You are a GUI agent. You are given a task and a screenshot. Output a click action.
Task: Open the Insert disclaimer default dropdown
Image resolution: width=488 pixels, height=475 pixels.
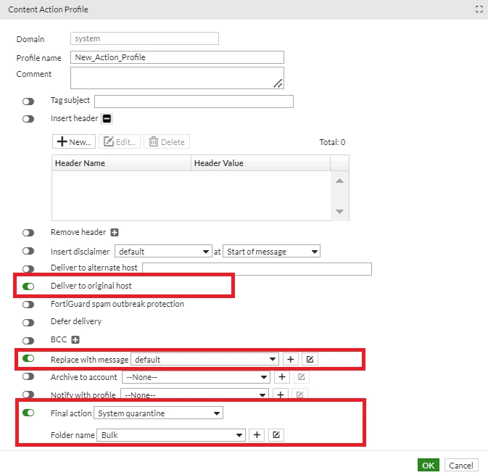(x=163, y=251)
